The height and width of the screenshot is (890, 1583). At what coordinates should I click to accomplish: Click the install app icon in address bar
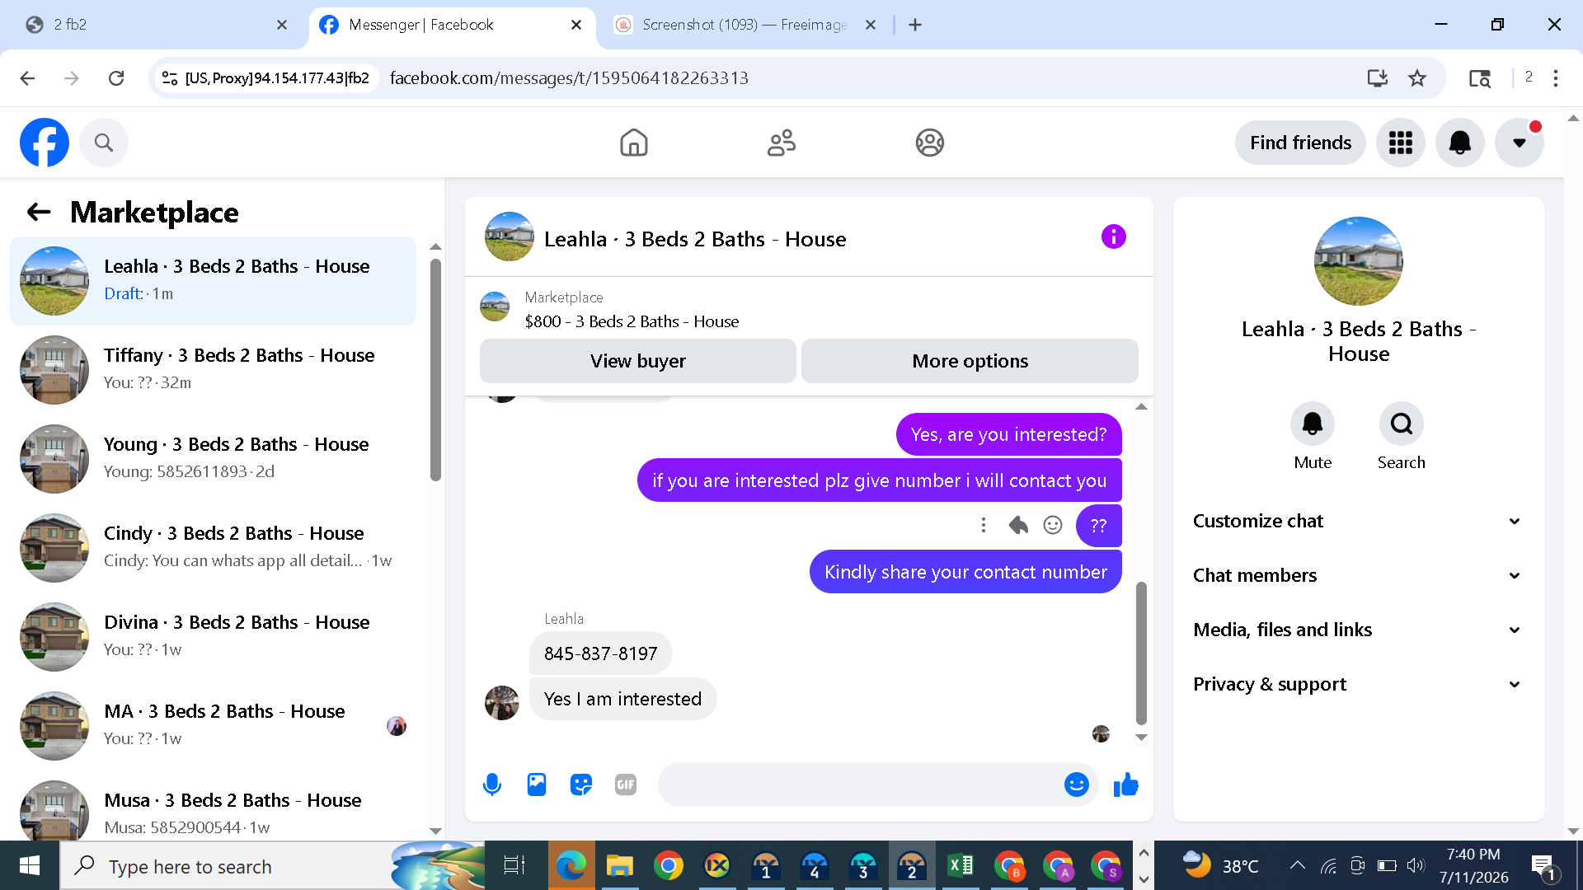coord(1377,78)
